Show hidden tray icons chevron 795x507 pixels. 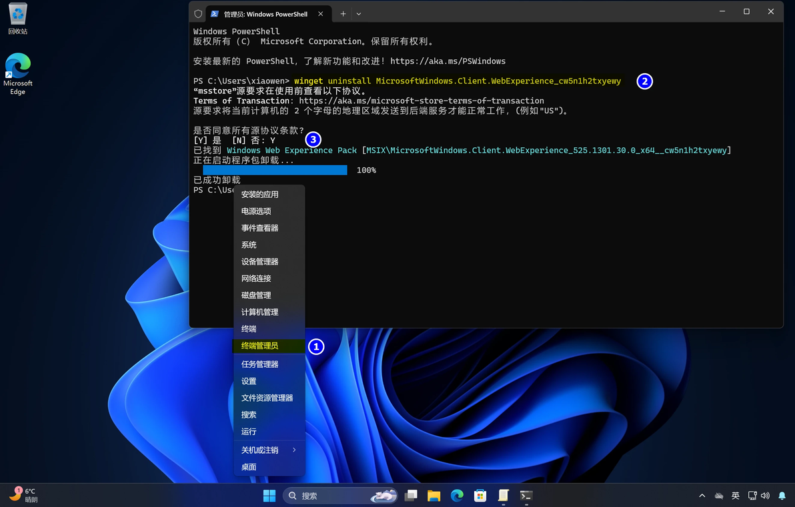click(x=702, y=496)
